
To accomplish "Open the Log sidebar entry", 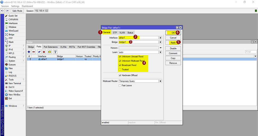I will point(10,72).
